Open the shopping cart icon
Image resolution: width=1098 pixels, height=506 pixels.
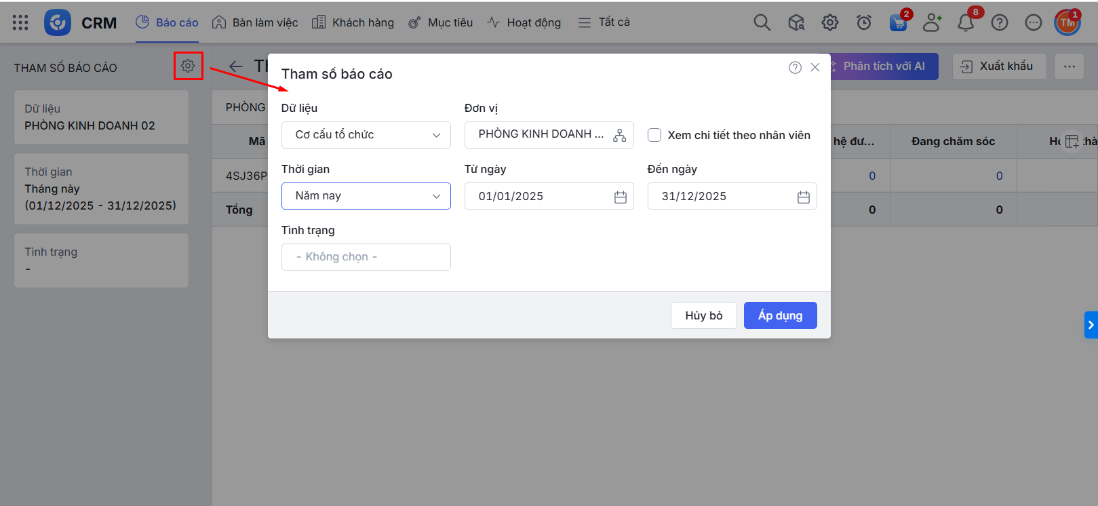(x=898, y=23)
